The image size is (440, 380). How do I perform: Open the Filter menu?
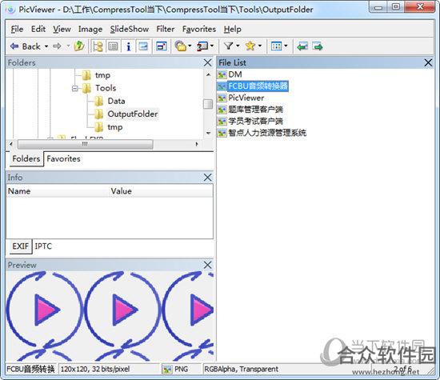pos(166,29)
